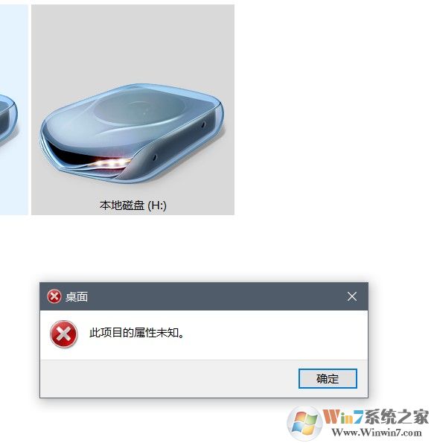Click the circular disc atop the H: drive icon
434x443 pixels.
pos(138,109)
